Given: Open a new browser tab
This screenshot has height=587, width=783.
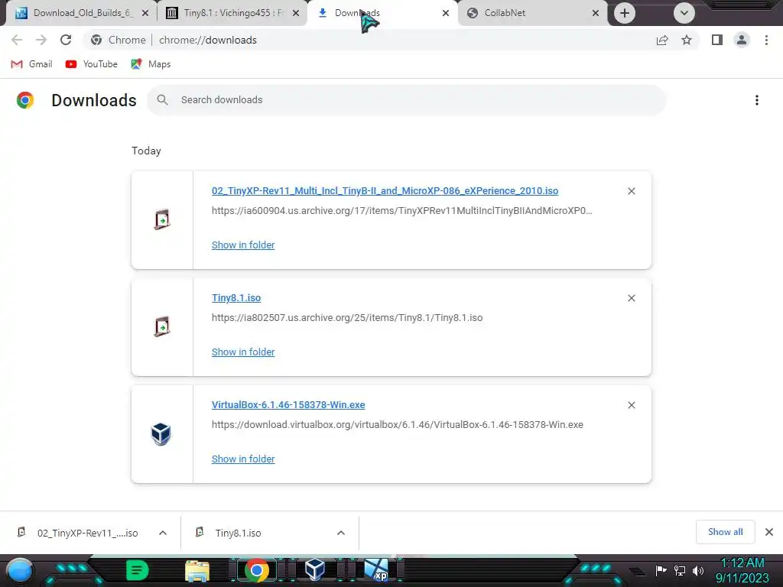Looking at the screenshot, I should 624,13.
